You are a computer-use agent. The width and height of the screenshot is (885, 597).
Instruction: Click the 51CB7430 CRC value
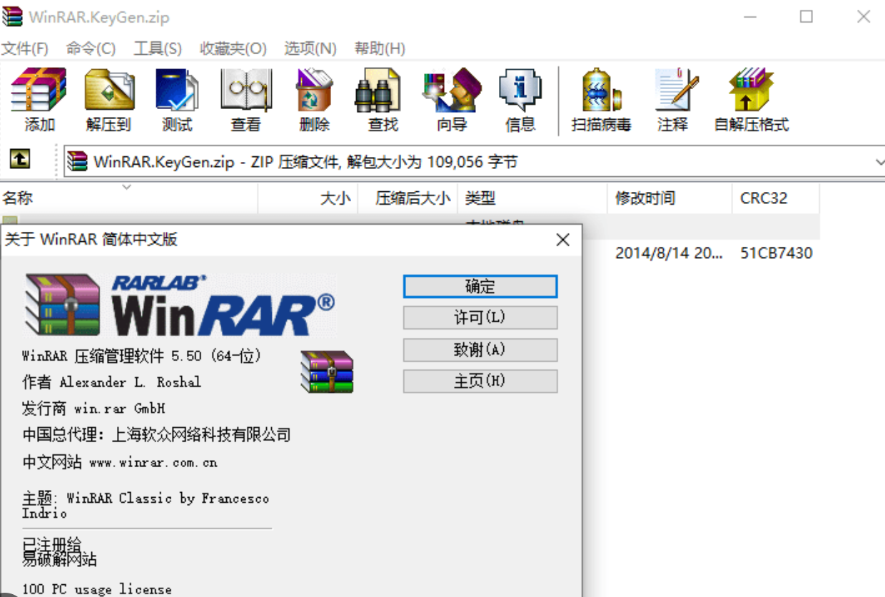click(x=777, y=253)
